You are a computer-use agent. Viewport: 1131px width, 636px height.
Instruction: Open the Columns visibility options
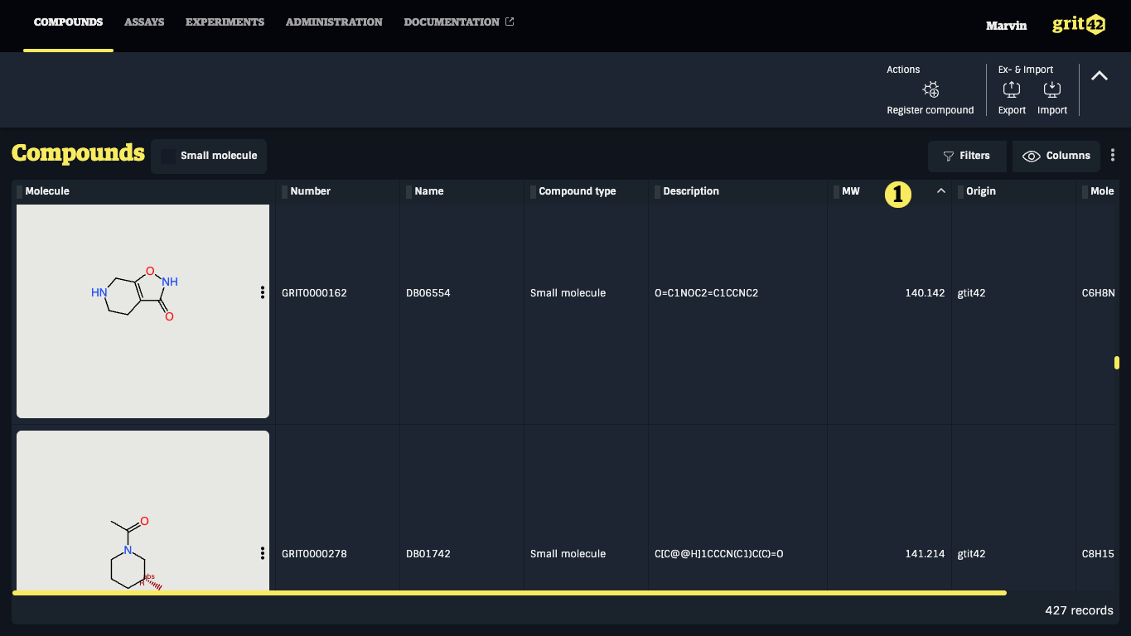coord(1056,156)
